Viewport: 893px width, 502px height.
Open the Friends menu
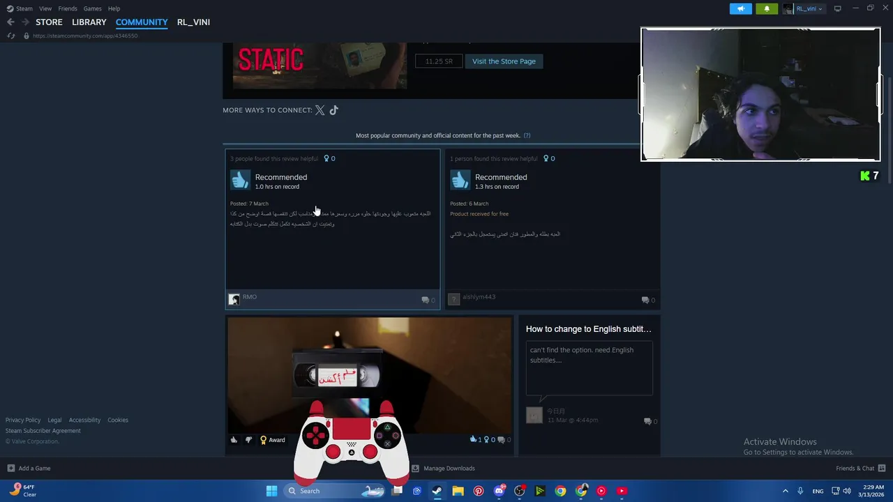click(x=68, y=8)
